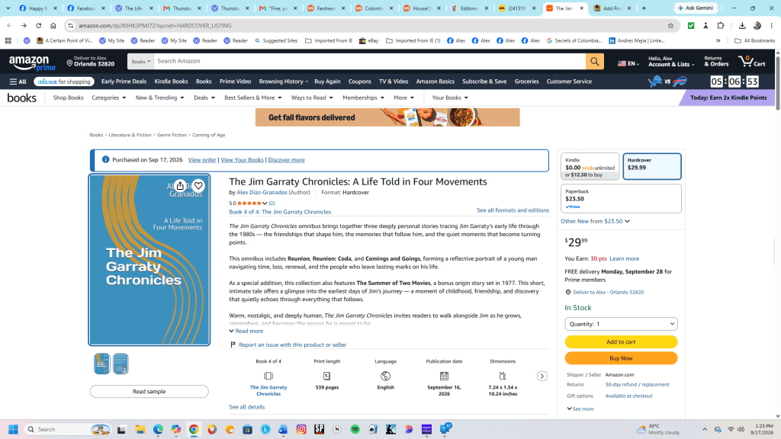Open the Prime Video navigation item

(x=235, y=82)
